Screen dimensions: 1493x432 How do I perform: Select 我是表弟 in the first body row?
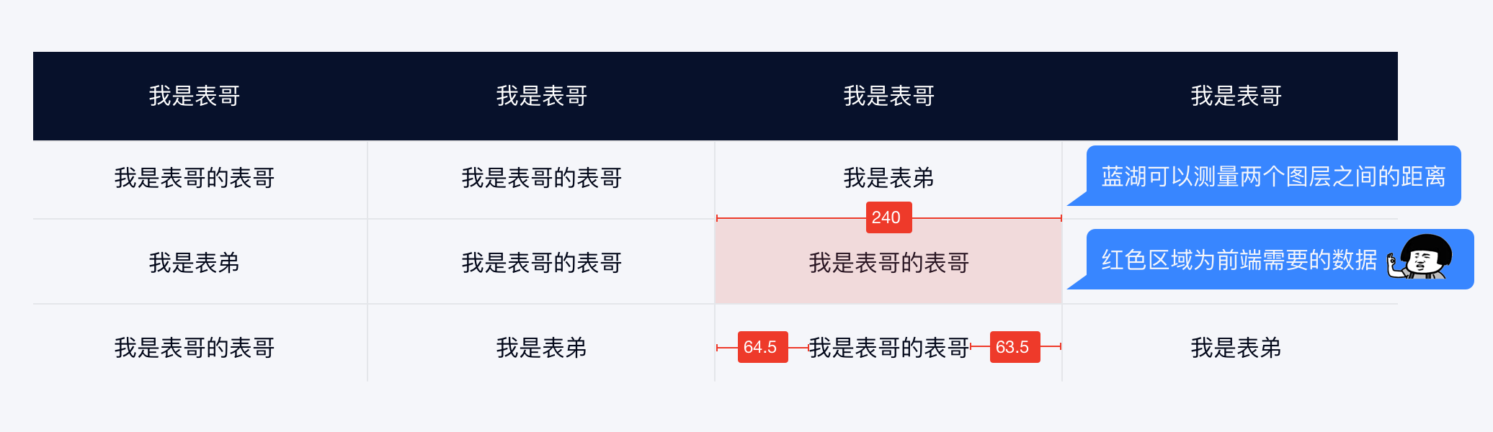click(889, 178)
